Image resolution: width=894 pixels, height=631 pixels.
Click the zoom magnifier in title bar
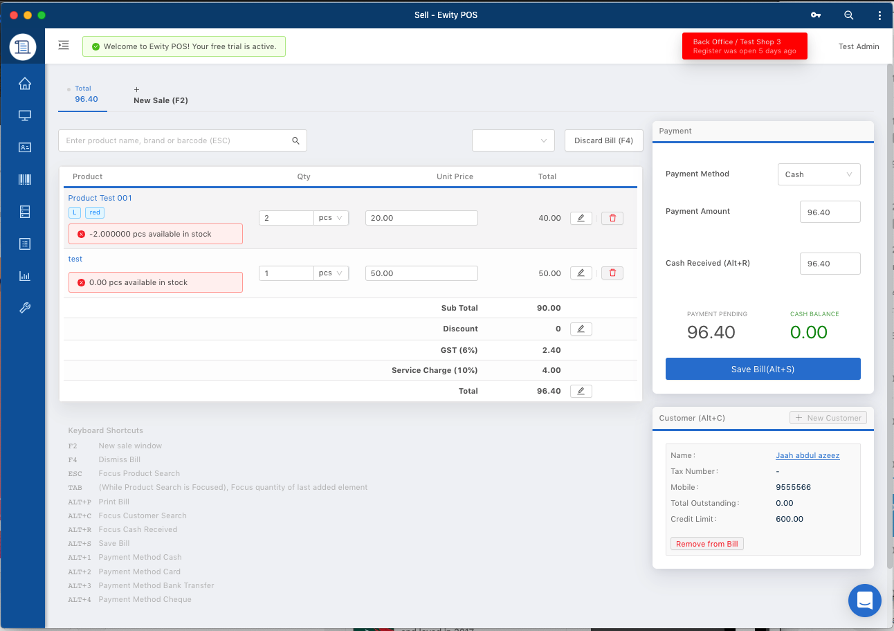[x=849, y=15]
